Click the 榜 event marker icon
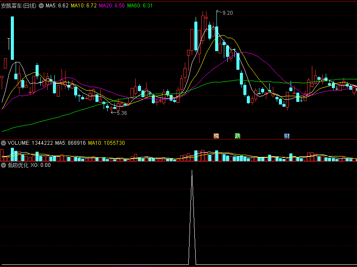This screenshot has height=267, width=357. [x=216, y=136]
